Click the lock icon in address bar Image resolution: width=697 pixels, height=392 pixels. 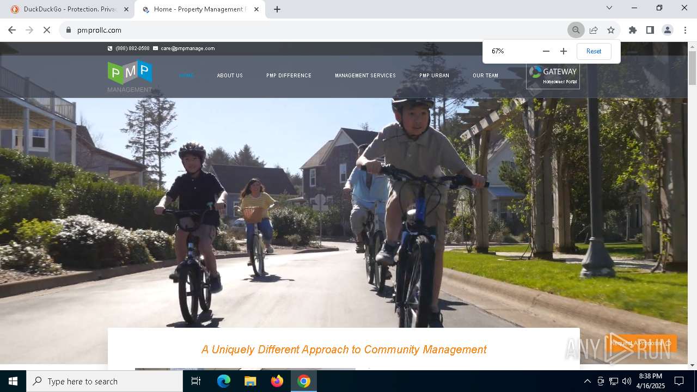(x=69, y=30)
